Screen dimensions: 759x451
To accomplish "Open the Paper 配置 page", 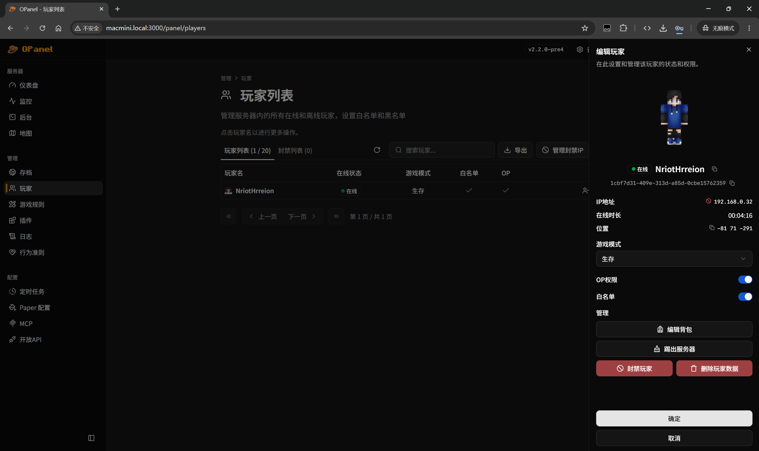I will click(x=53, y=308).
